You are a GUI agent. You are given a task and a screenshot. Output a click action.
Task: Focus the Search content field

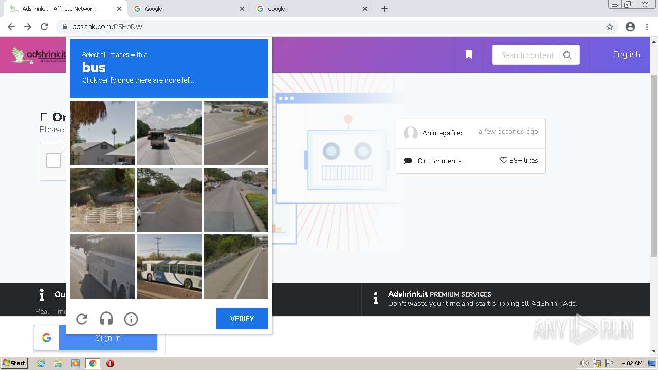(x=527, y=55)
